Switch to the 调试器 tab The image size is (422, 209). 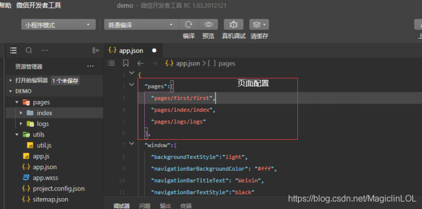(x=121, y=206)
